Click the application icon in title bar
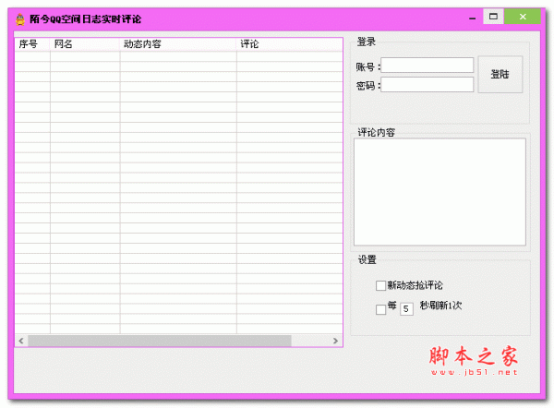Screen dimensions: 554x408 click(x=20, y=19)
